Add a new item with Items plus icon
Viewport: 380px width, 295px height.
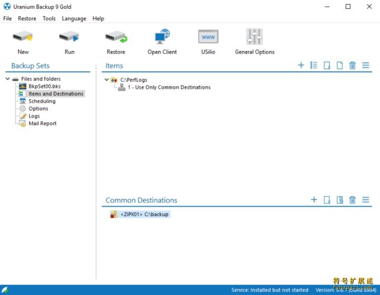tap(301, 65)
